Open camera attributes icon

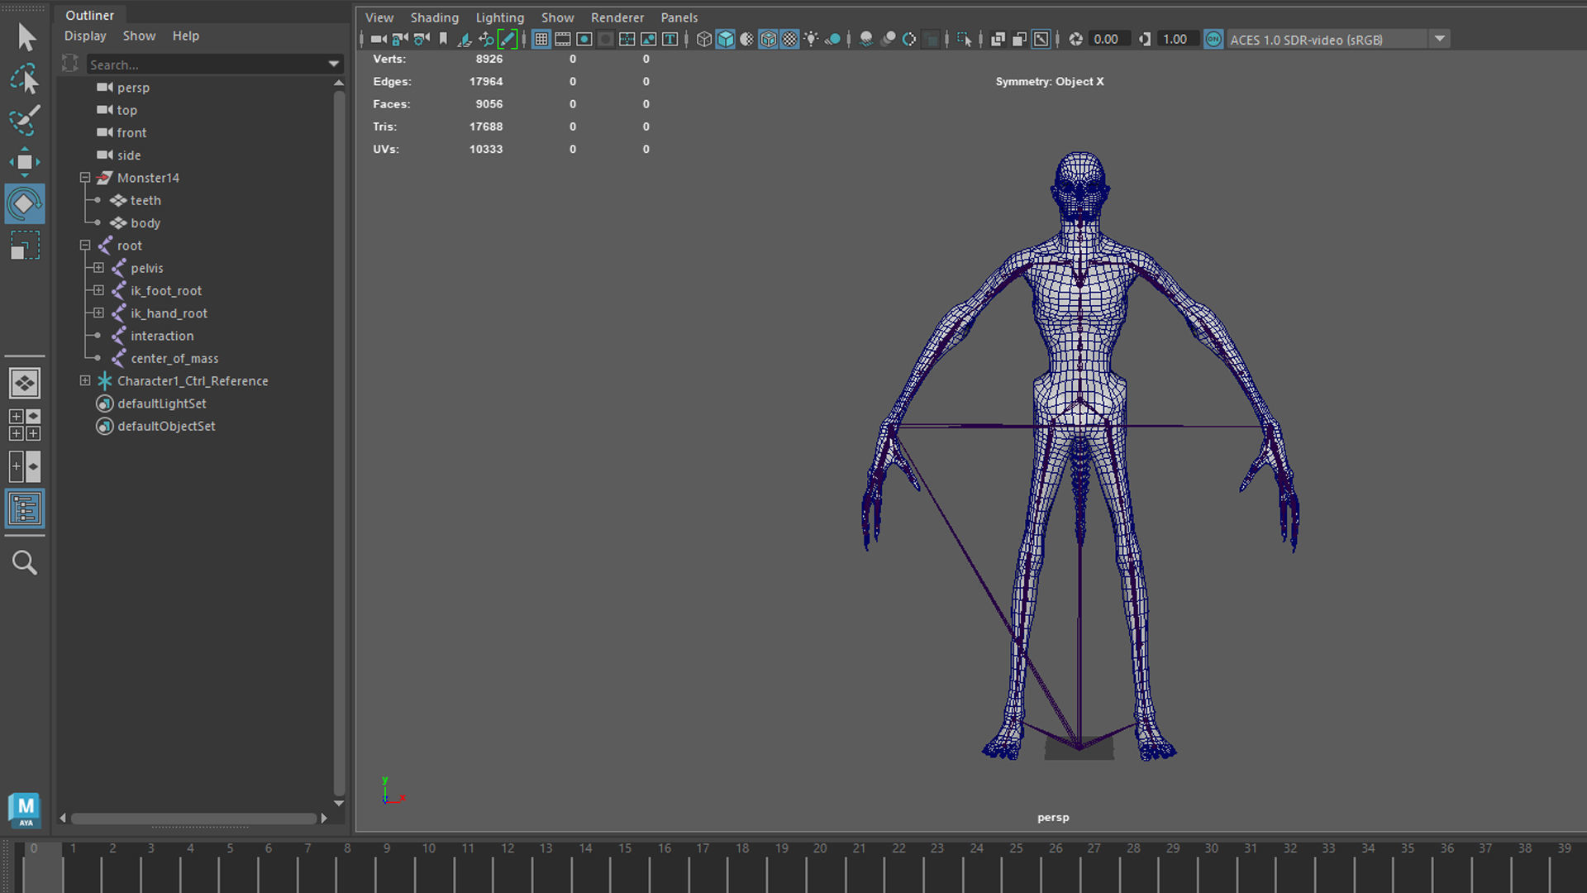(422, 39)
